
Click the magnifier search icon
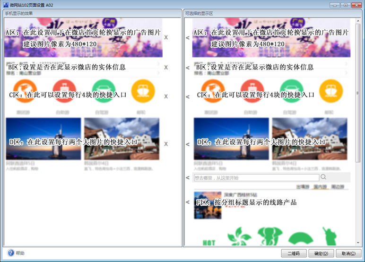pyautogui.click(x=323, y=177)
